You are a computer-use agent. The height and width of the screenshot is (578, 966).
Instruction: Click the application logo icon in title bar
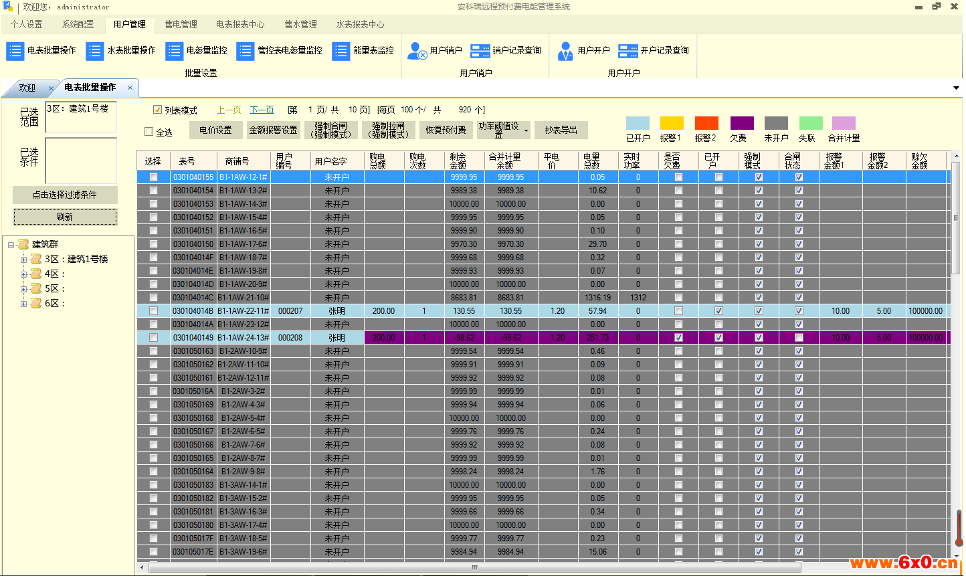[x=7, y=7]
